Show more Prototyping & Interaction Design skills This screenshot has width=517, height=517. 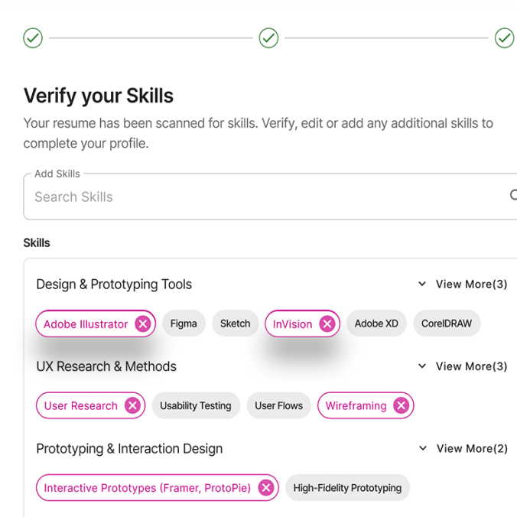pos(463,449)
